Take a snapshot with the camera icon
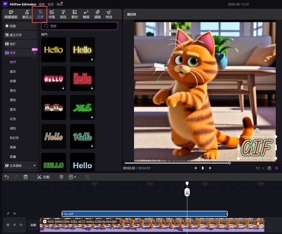282x234 pixels. click(269, 168)
